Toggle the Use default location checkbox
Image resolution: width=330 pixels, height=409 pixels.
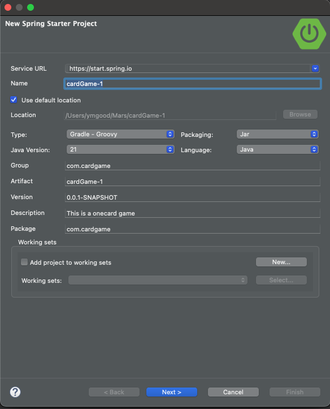tap(14, 100)
